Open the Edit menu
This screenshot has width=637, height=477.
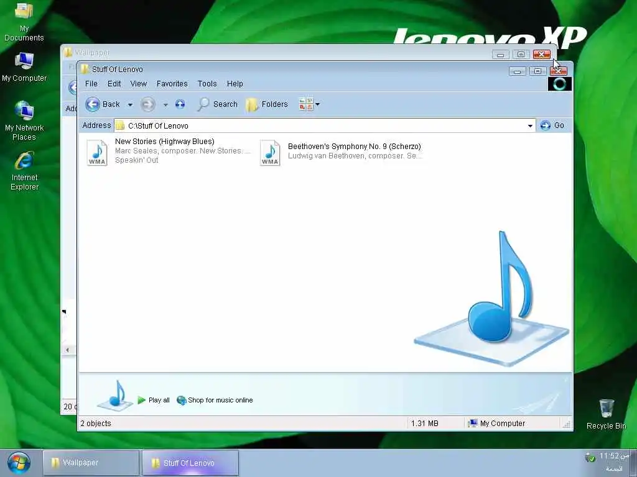pos(114,84)
